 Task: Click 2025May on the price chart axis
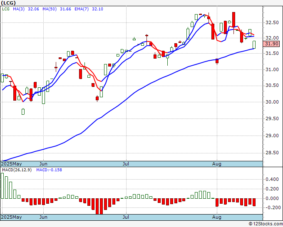[12, 164]
